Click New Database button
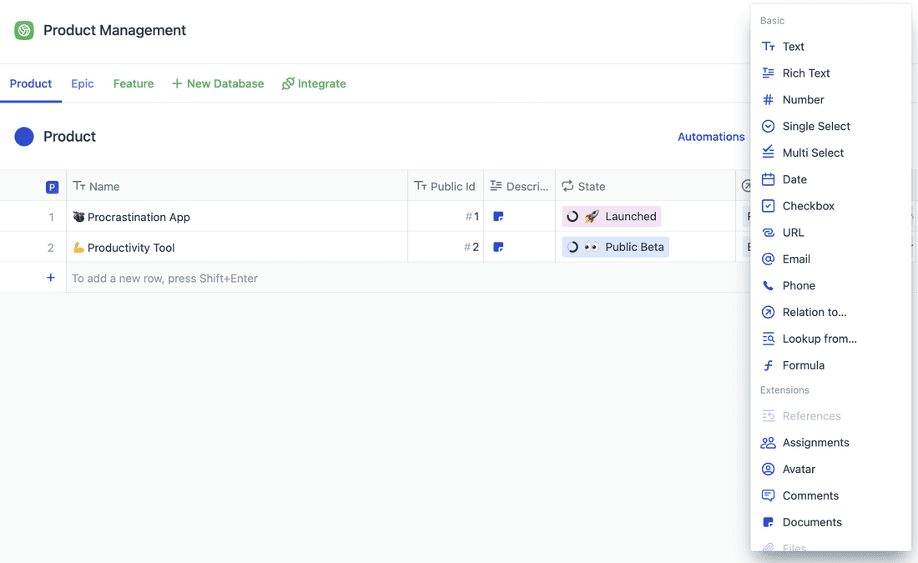 coord(218,83)
